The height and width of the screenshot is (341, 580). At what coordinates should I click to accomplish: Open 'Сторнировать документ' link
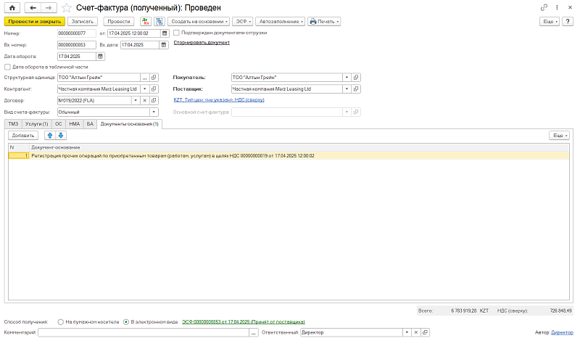point(202,43)
